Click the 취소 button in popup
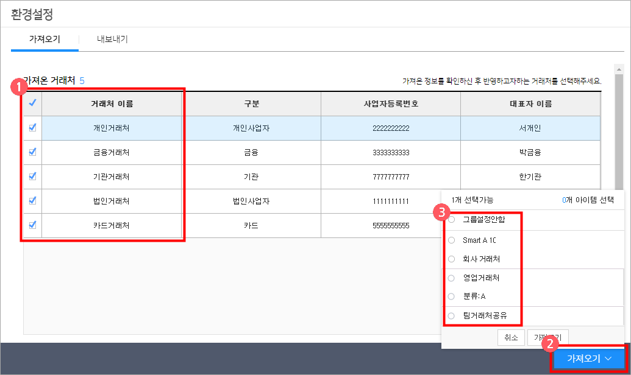The image size is (631, 375). pos(511,337)
